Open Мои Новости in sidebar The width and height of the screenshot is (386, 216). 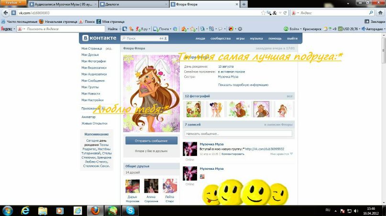coord(90,93)
